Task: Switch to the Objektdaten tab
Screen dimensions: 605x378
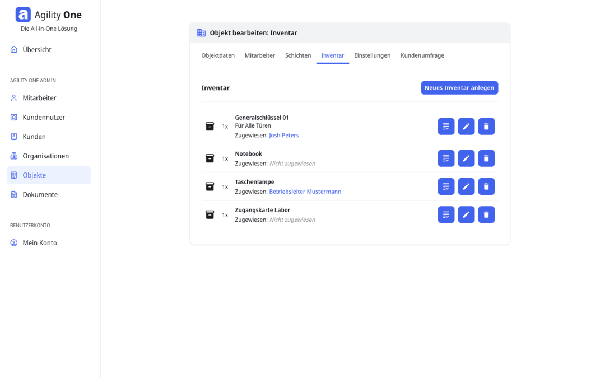Action: (x=218, y=55)
